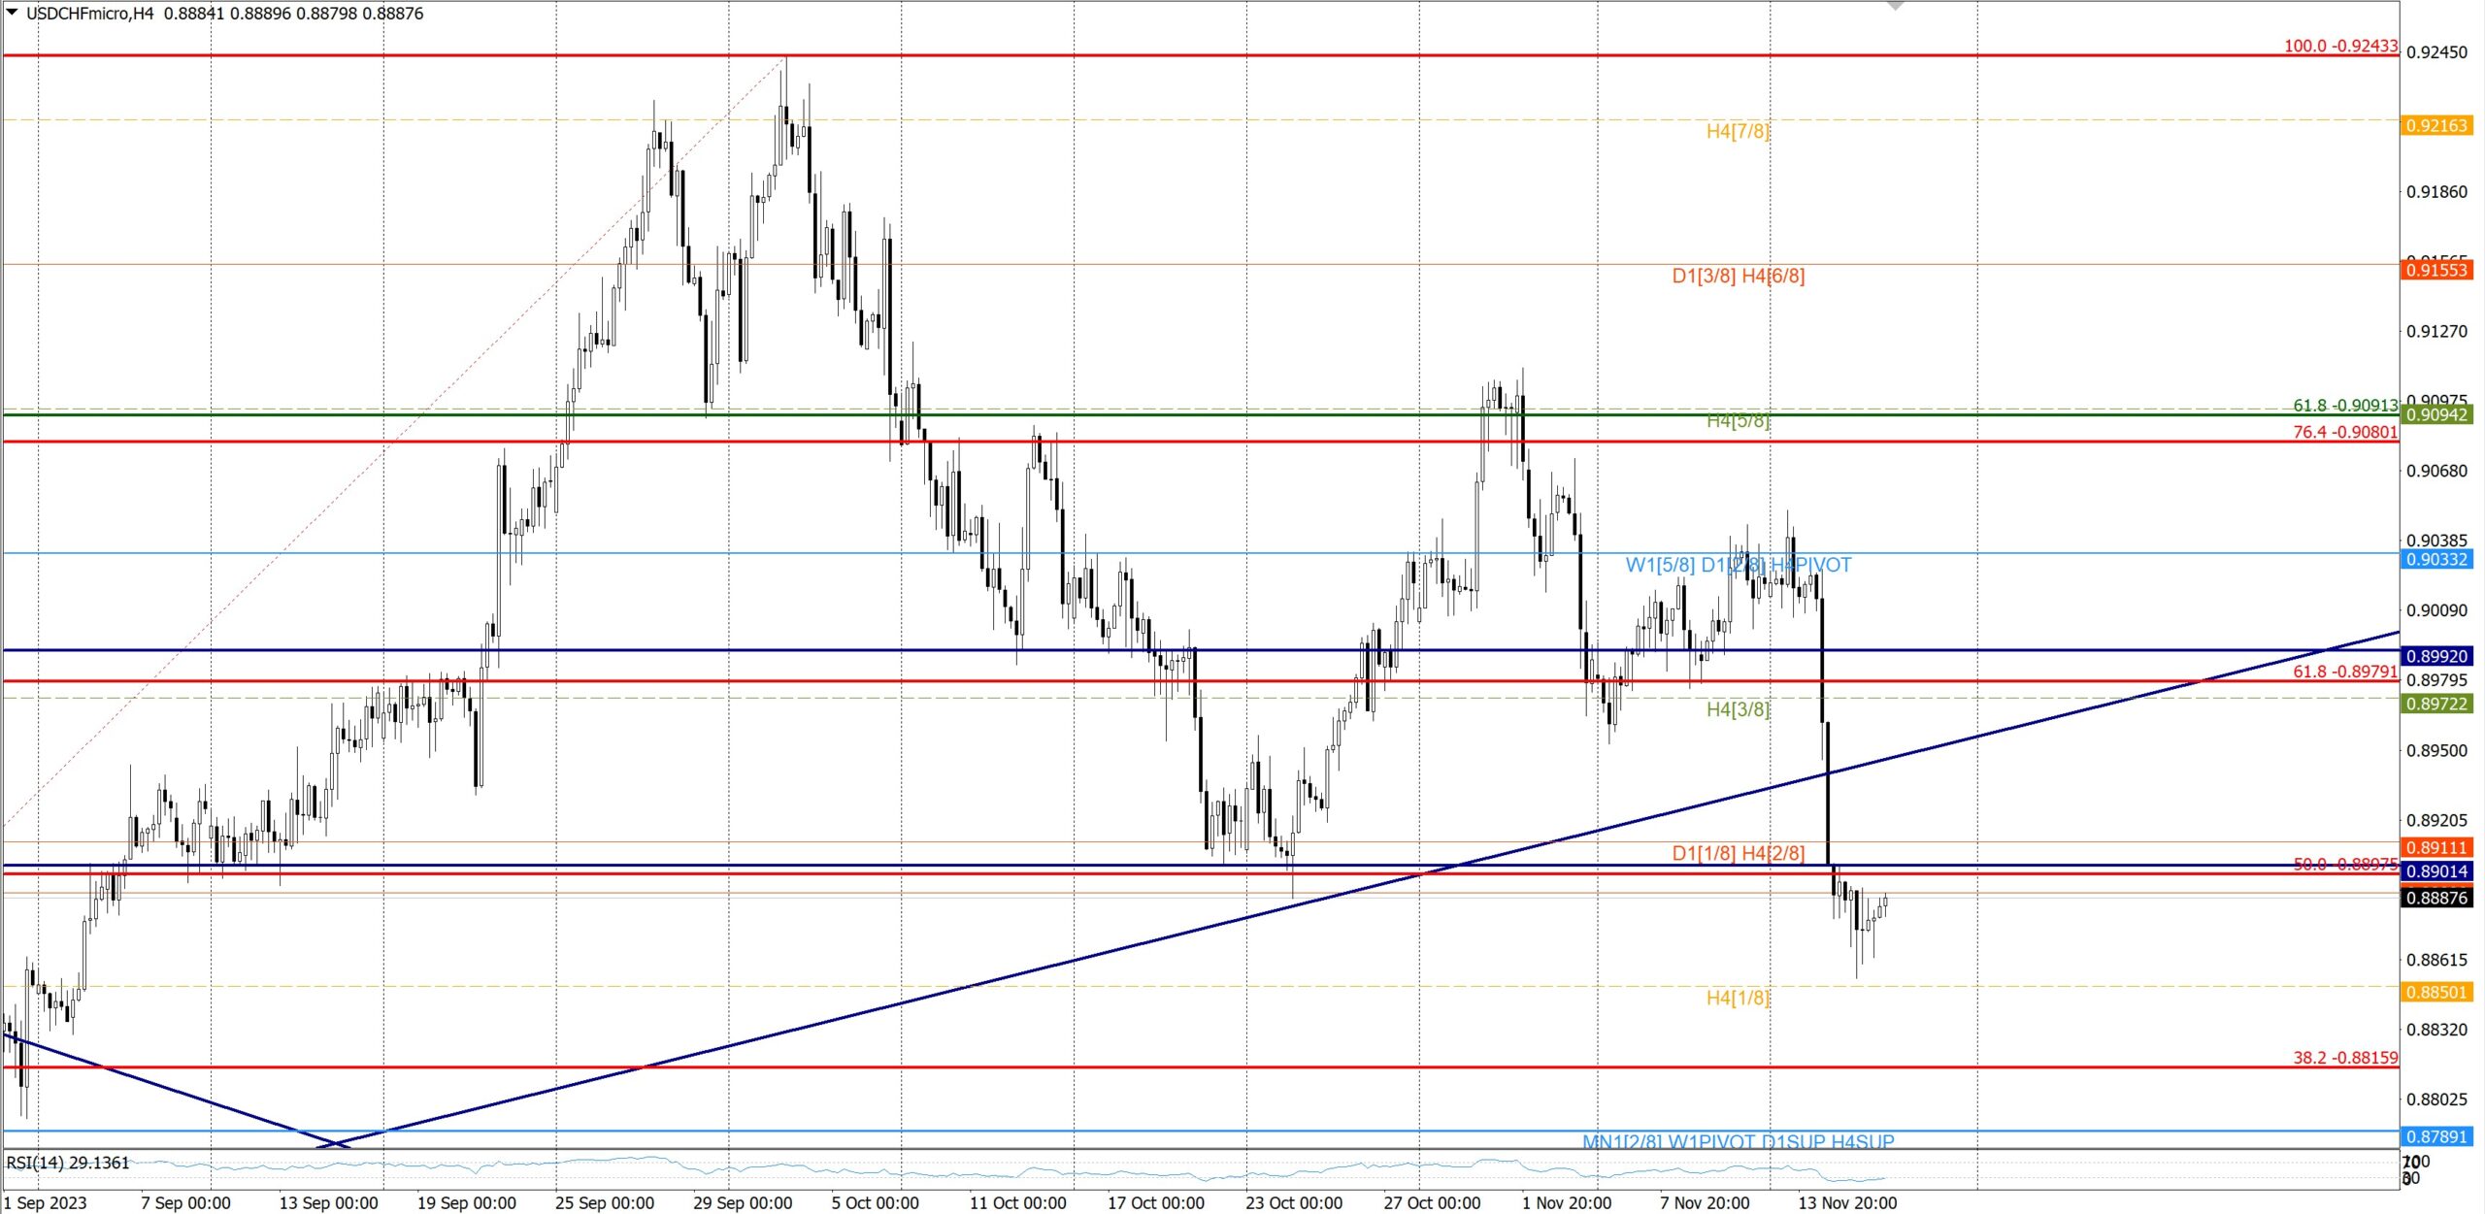Click the 100.0 -0.92433 Fibonacci label
The height and width of the screenshot is (1214, 2485).
(x=2340, y=46)
